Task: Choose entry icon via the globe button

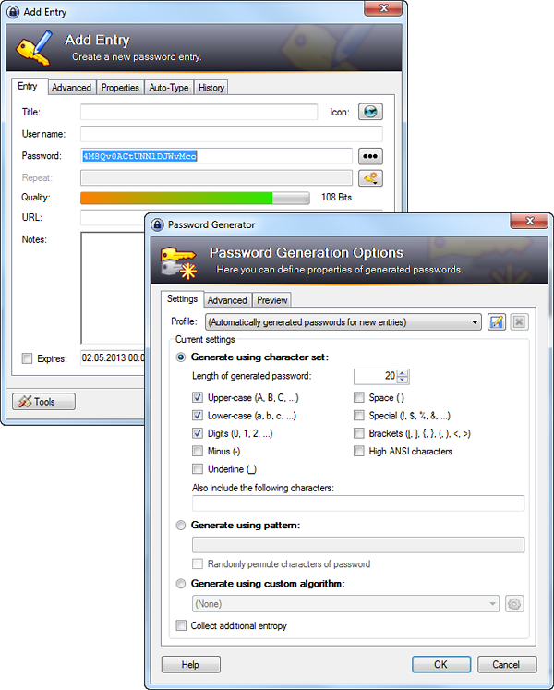Action: point(370,112)
